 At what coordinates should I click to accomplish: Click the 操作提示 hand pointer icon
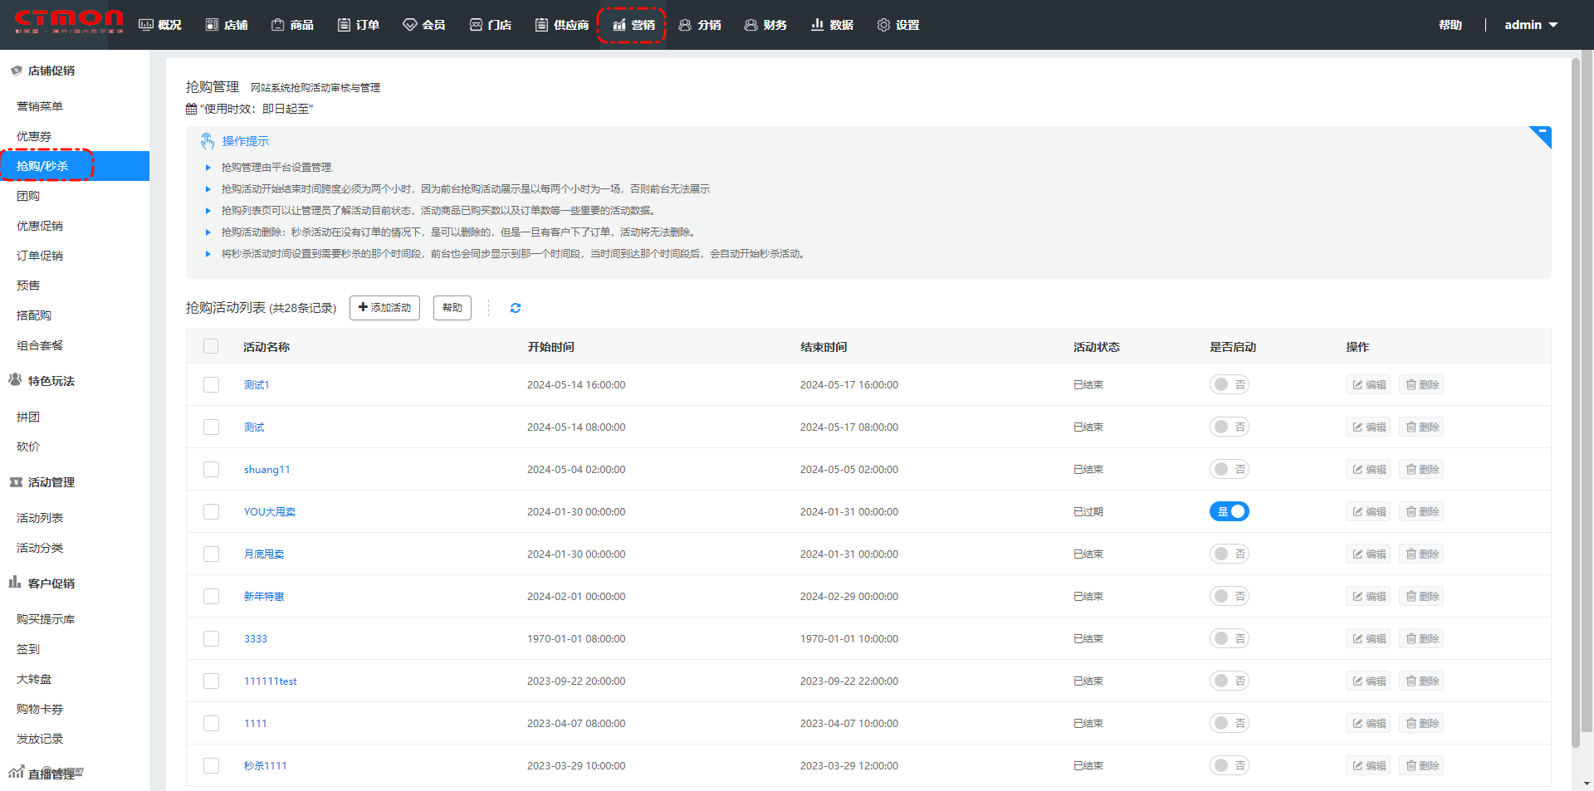[207, 141]
